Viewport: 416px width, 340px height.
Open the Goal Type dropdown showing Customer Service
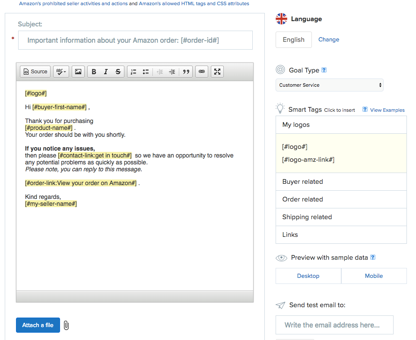point(330,85)
